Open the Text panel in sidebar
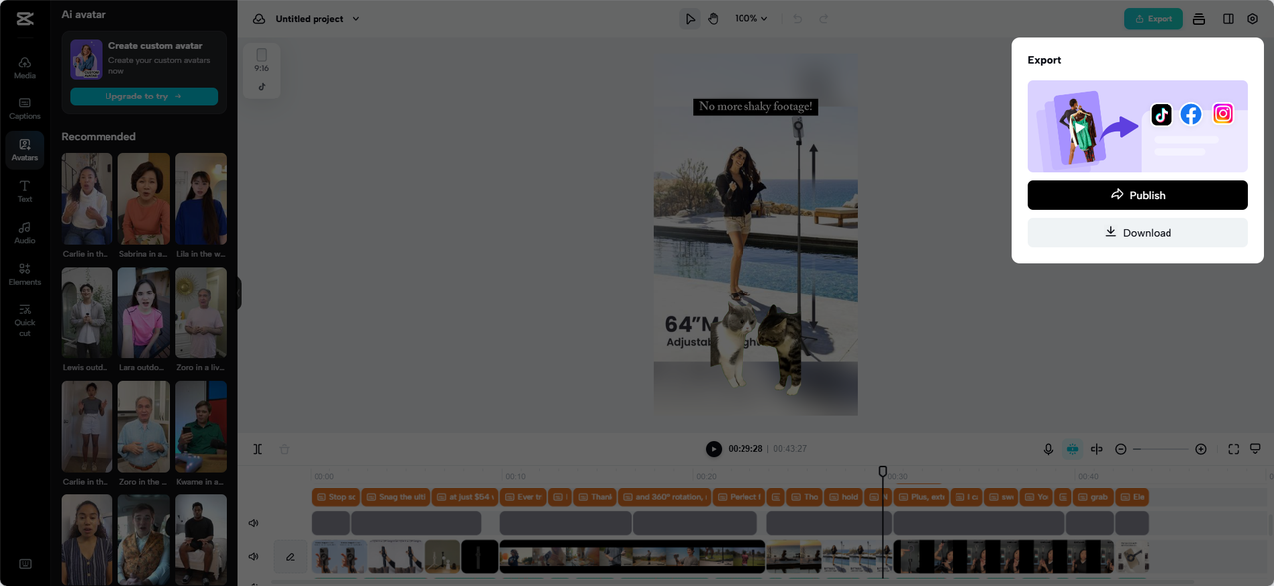 [24, 191]
